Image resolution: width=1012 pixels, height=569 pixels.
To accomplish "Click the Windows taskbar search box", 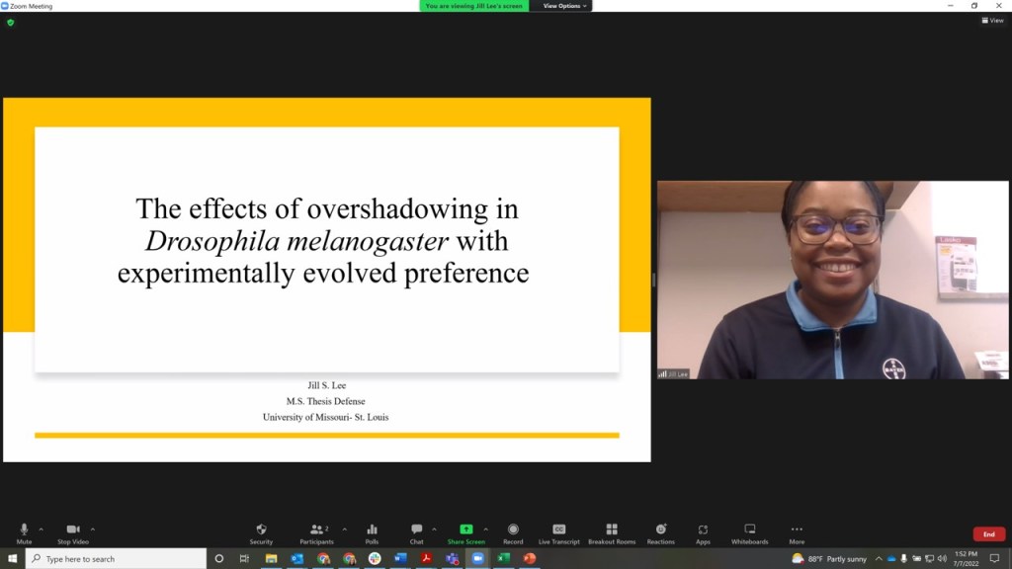I will tap(117, 559).
